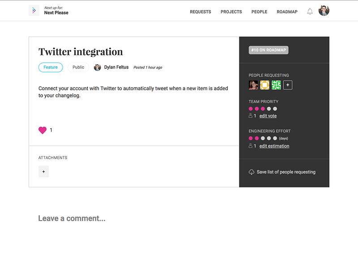
Task: Set engineering effort to first dot
Action: 251,138
